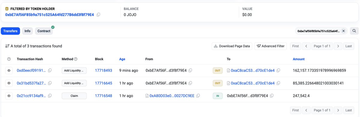
Task: Go to previous page with bottom chevron
Action: pos(306,110)
